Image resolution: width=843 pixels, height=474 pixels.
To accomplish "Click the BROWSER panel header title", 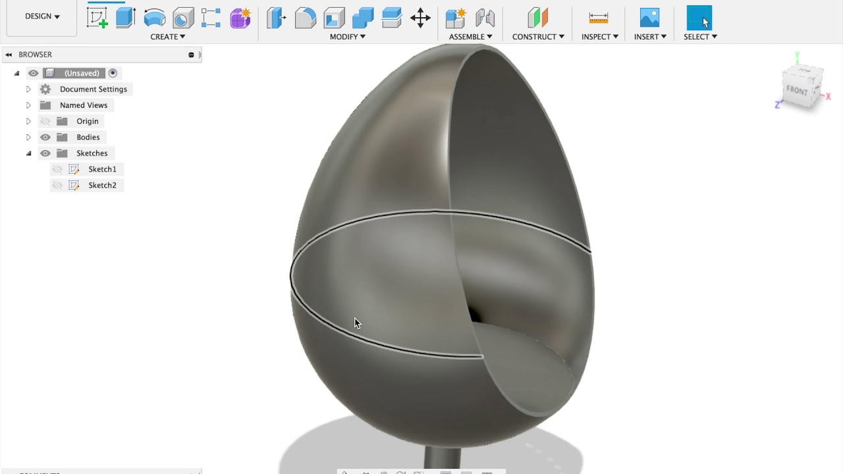I will coord(35,55).
